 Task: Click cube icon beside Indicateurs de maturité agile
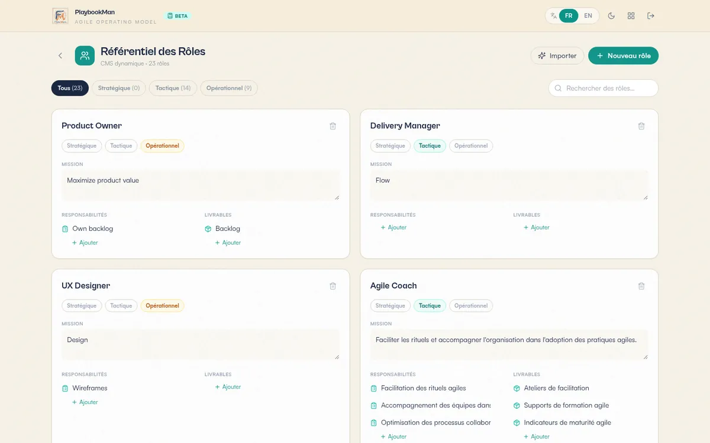(517, 423)
